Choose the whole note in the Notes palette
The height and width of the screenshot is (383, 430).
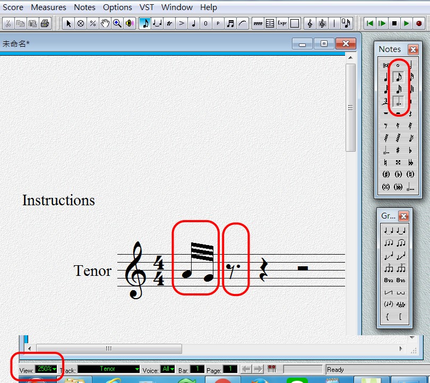[x=398, y=65]
